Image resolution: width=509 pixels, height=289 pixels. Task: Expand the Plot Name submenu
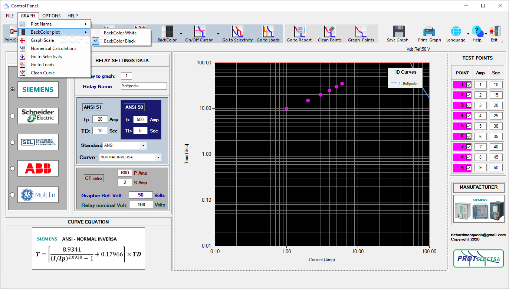point(54,24)
